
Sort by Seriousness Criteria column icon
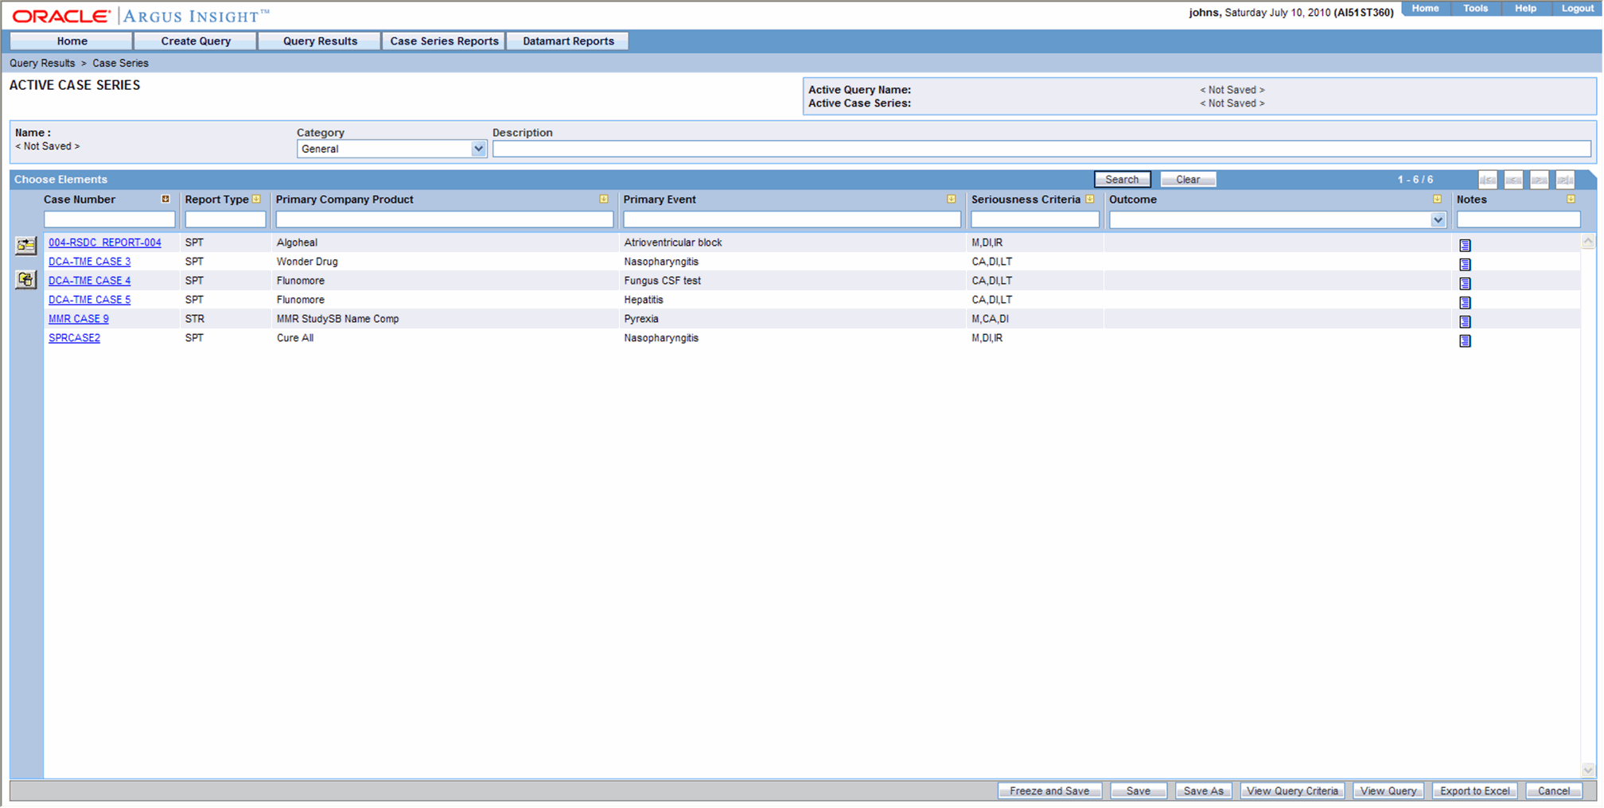1090,199
